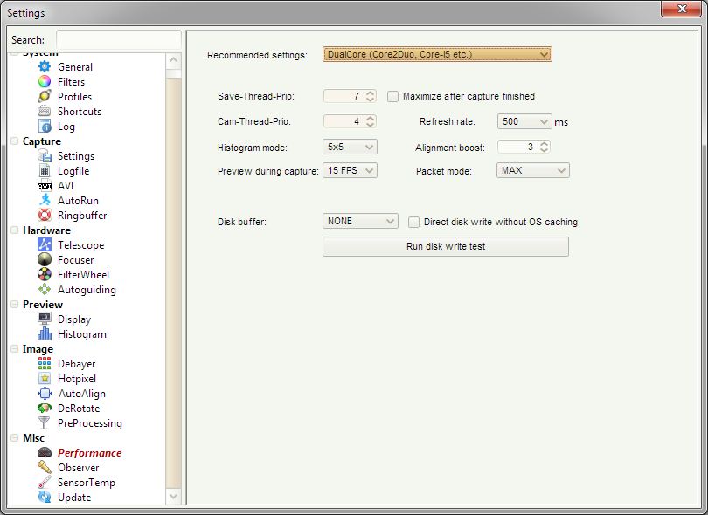Select the Autoguiding arrows icon
This screenshot has width=708, height=515.
point(45,290)
